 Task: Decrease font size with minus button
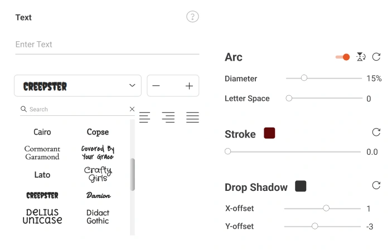156,86
